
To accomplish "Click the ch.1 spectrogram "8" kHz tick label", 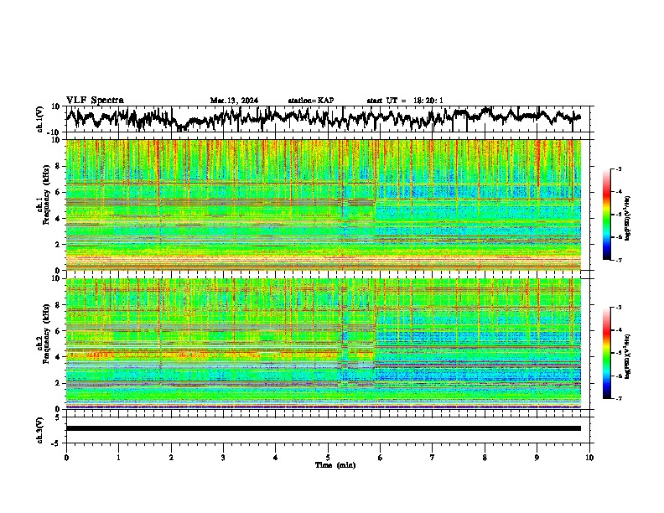I will click(58, 166).
